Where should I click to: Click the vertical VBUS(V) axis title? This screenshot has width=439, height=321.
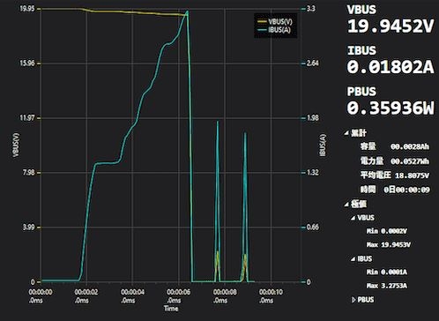pyautogui.click(x=16, y=146)
